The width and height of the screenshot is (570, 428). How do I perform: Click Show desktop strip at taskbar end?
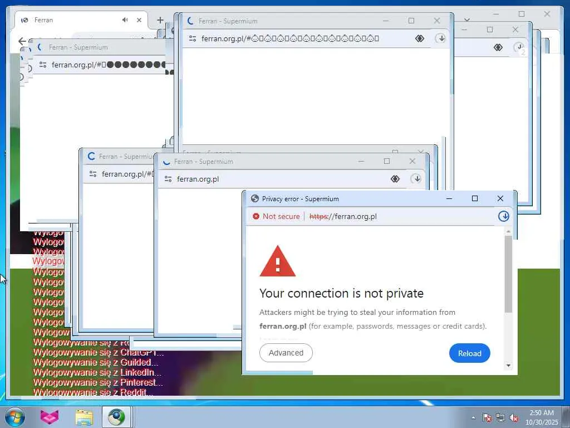click(x=566, y=417)
